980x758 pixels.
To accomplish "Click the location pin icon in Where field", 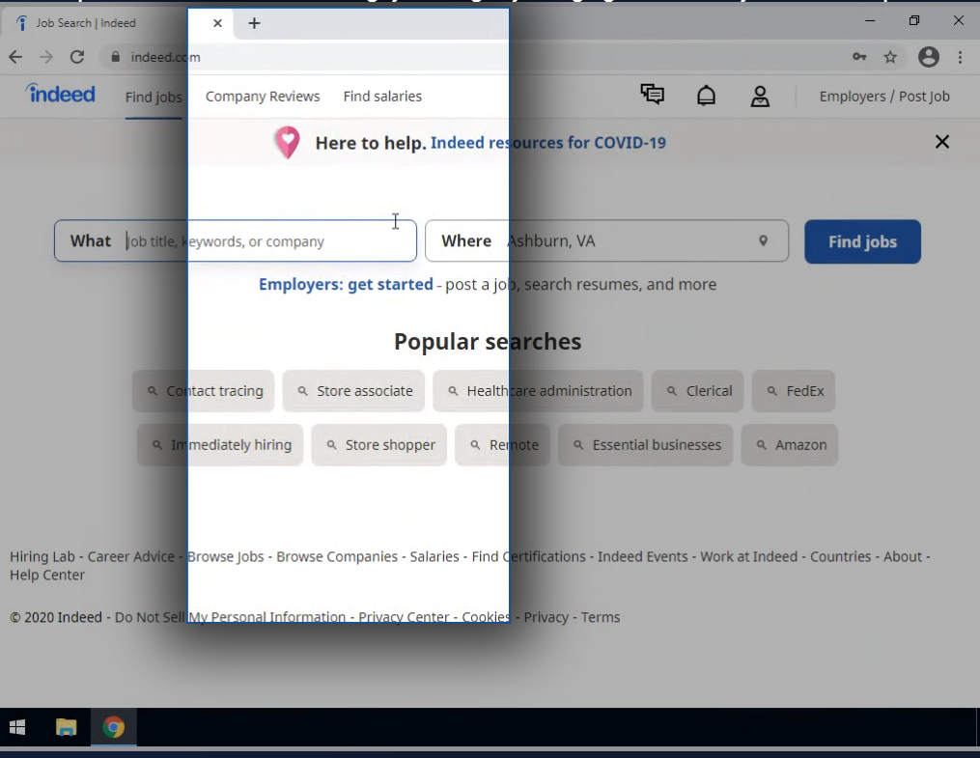I will [763, 240].
